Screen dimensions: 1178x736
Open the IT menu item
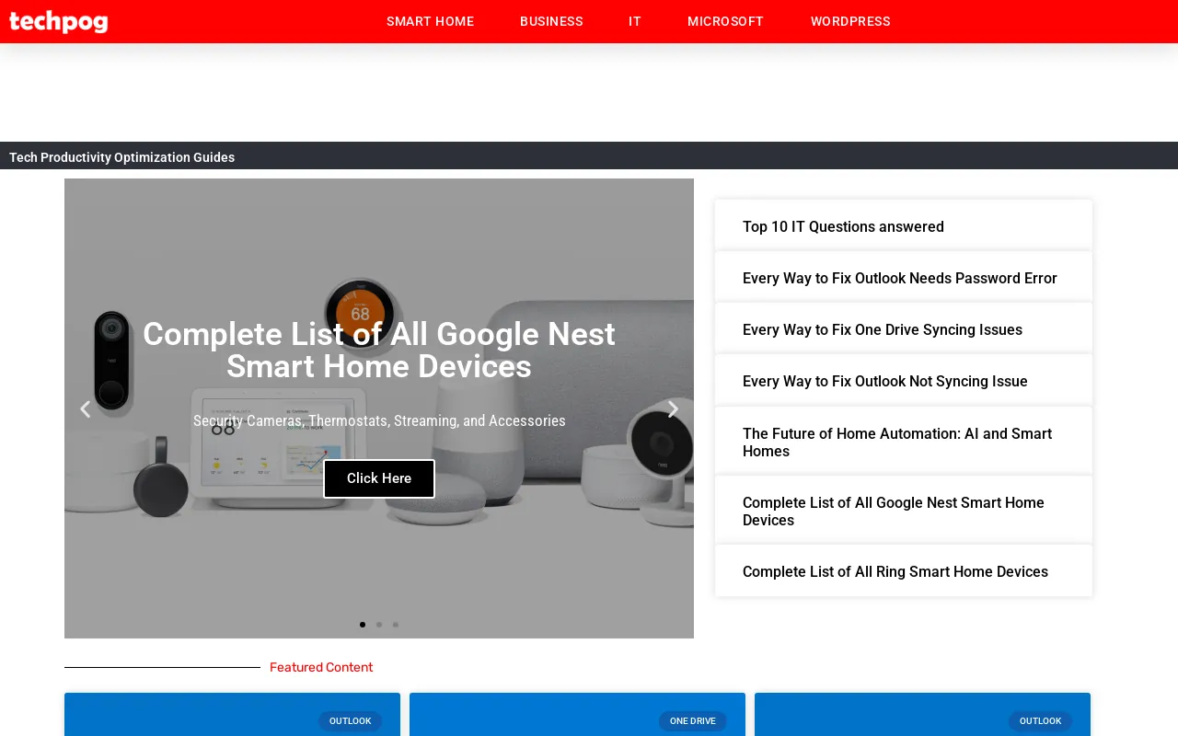click(635, 21)
